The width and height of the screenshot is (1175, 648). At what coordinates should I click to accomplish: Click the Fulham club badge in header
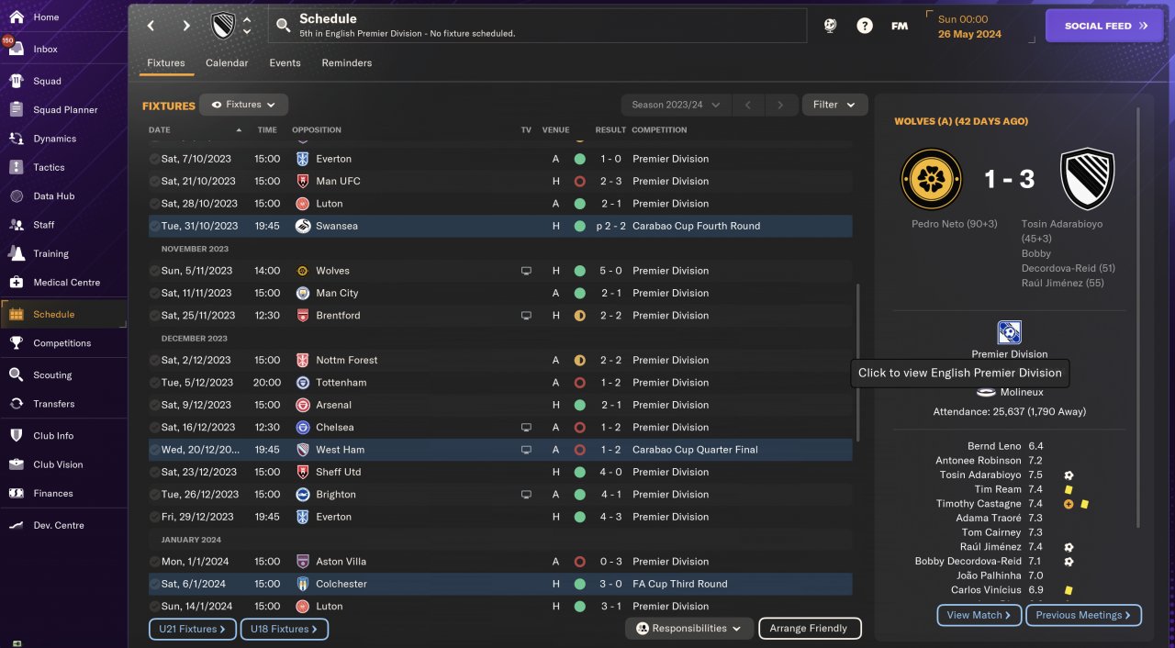(223, 26)
